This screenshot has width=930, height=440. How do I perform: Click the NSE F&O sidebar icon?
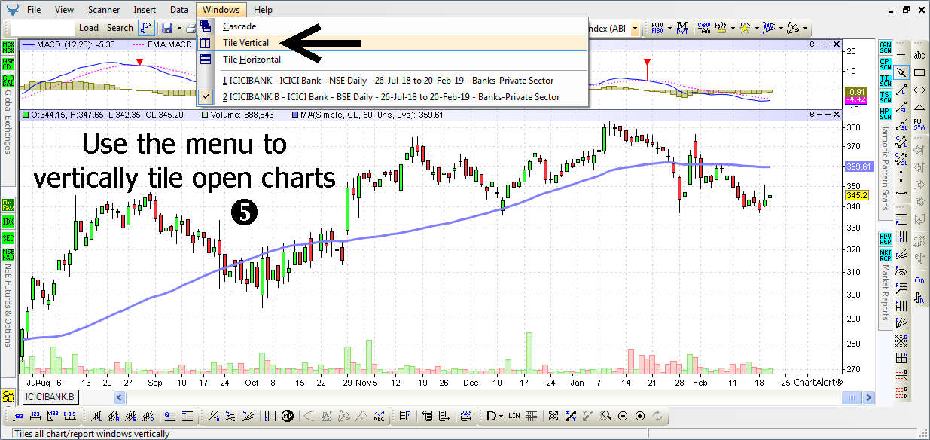[x=8, y=255]
